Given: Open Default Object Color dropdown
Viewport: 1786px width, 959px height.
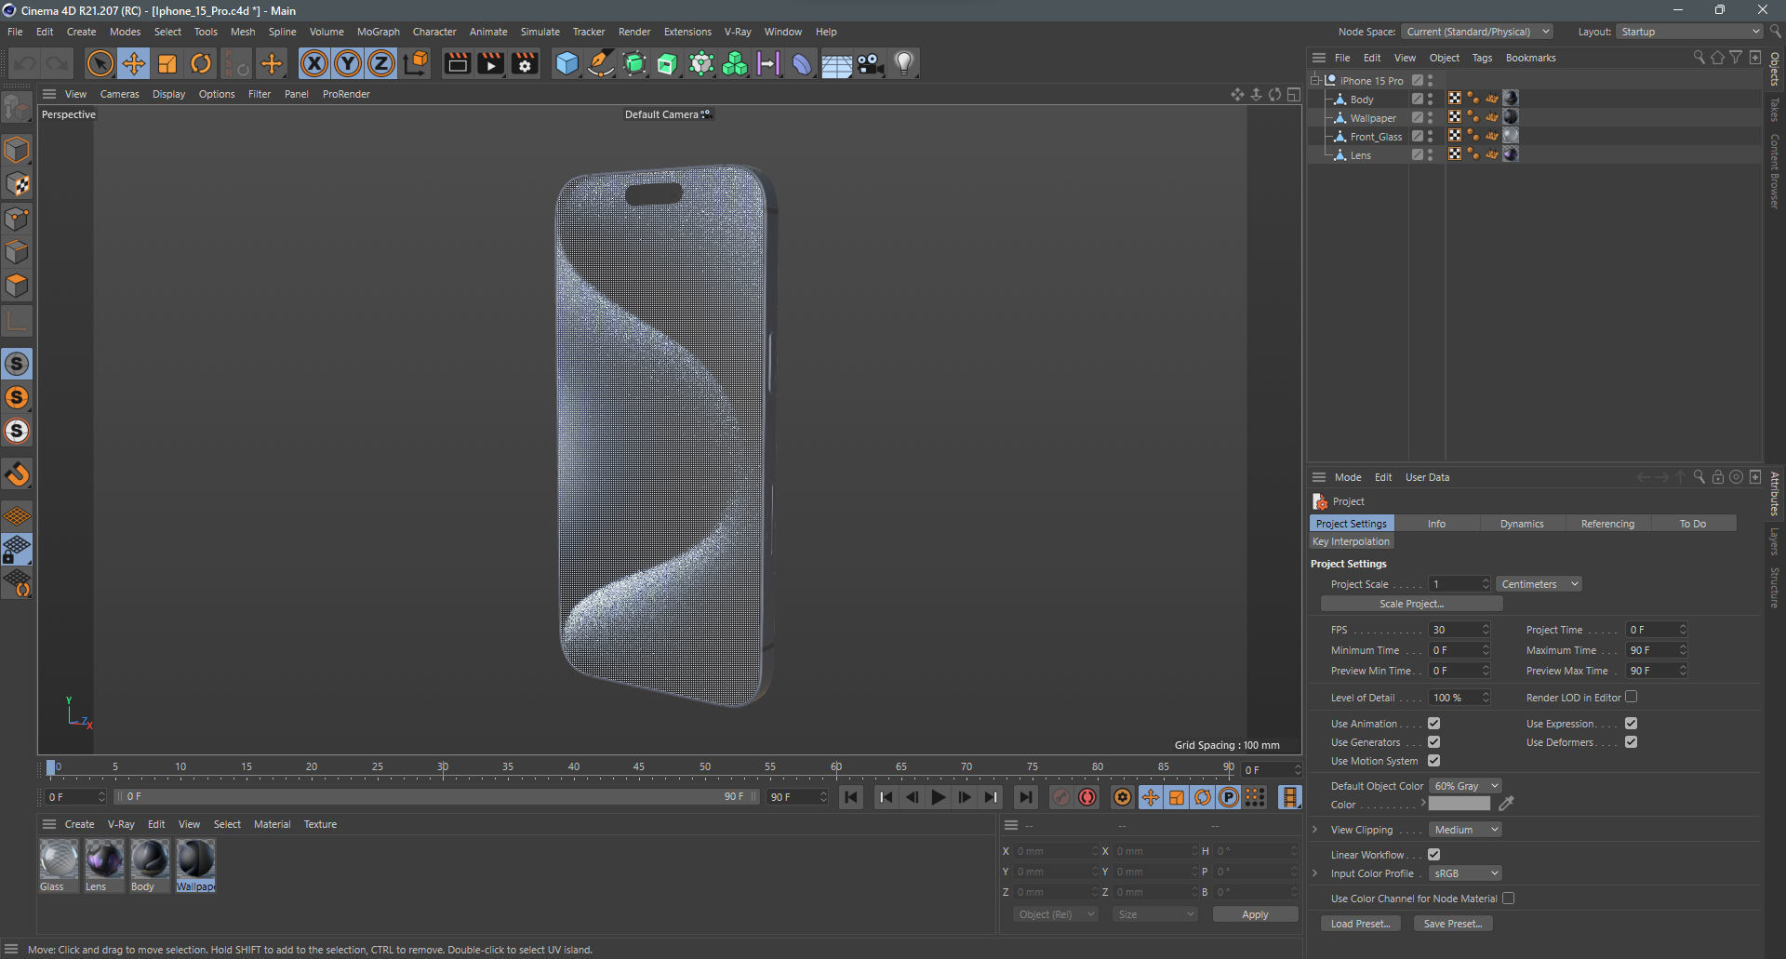Looking at the screenshot, I should (x=1465, y=786).
